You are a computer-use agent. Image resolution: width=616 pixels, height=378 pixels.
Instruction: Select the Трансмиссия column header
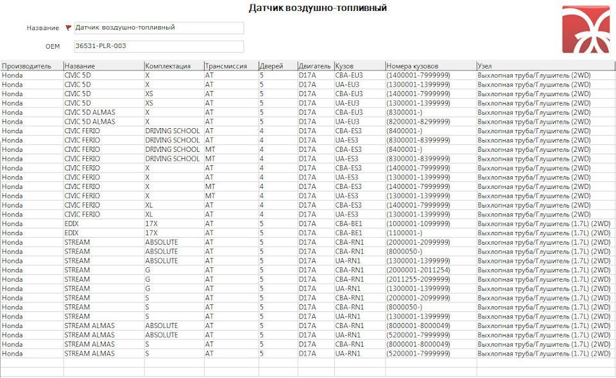[x=232, y=66]
